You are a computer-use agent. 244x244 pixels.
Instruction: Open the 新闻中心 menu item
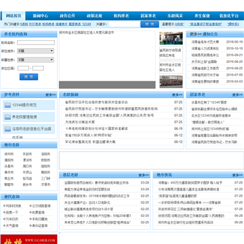click(x=41, y=16)
